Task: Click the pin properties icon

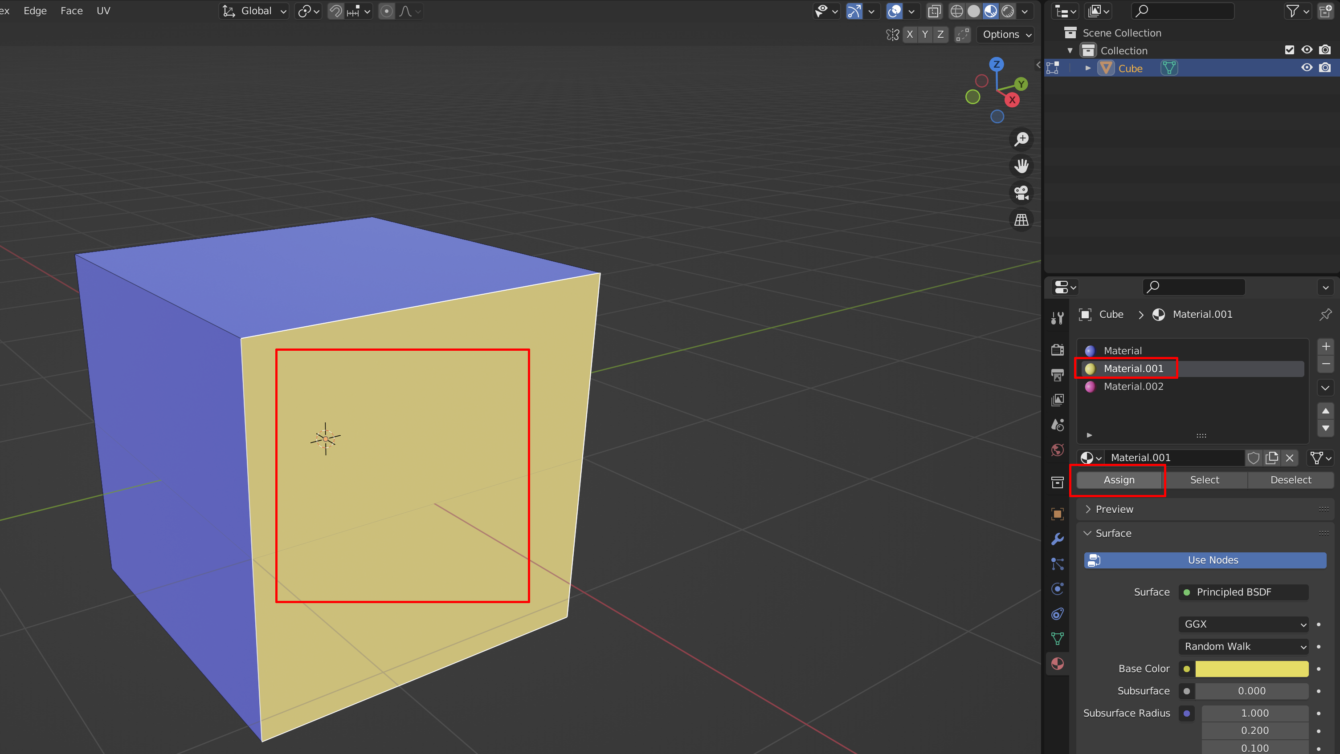Action: coord(1325,314)
